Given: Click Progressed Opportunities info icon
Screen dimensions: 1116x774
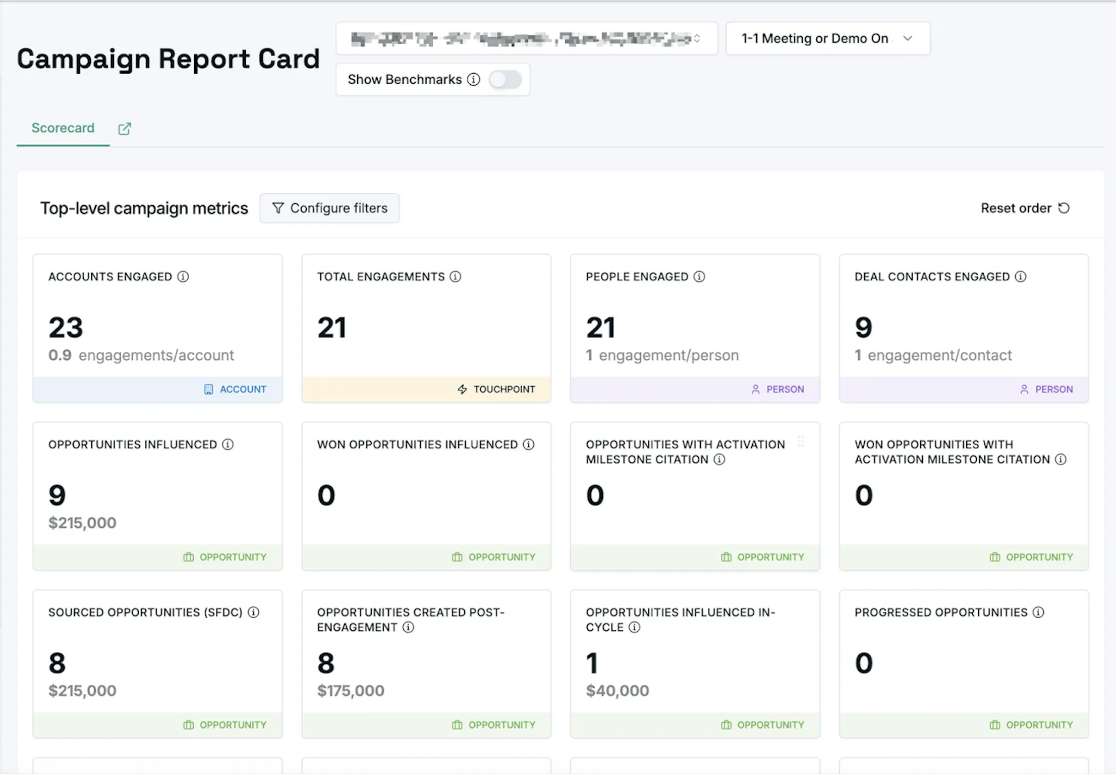Looking at the screenshot, I should click(x=1038, y=612).
